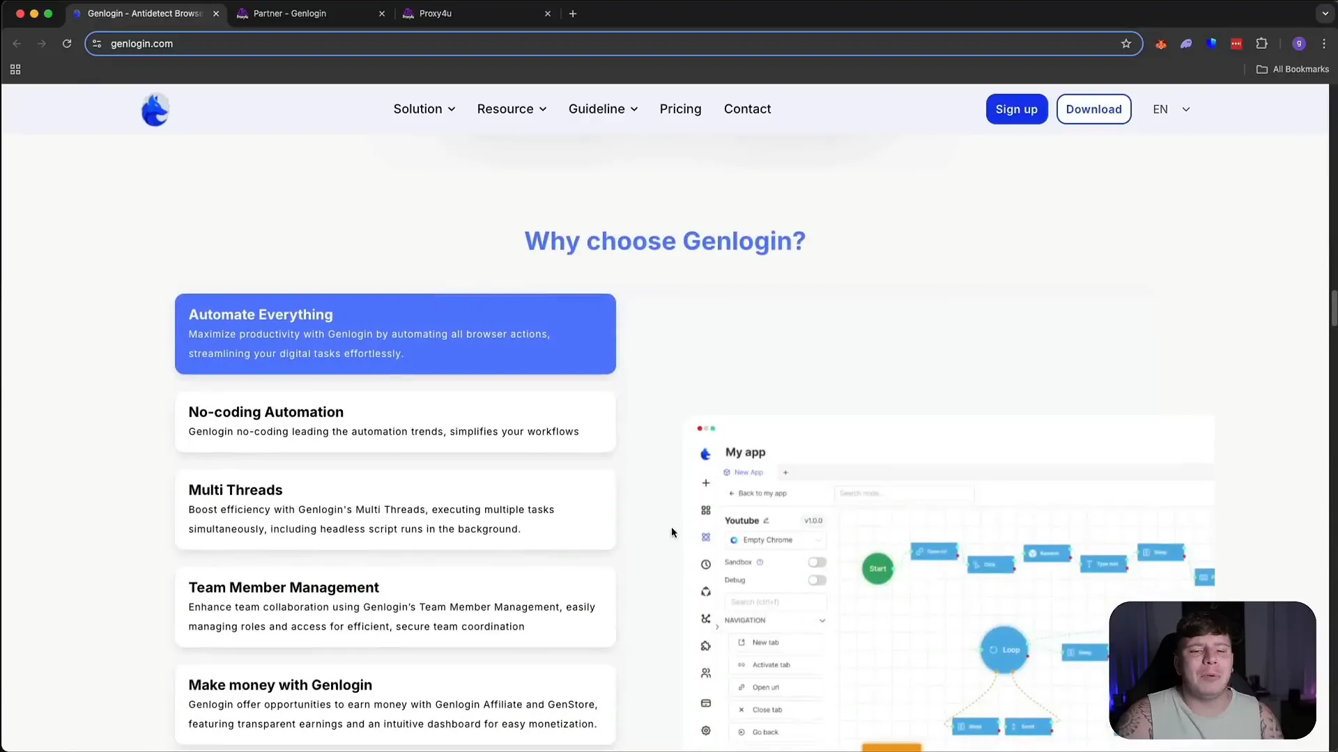
Task: Click the pencil edit icon beside Youtube
Action: [766, 520]
